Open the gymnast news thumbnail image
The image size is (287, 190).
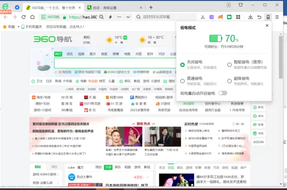(124, 136)
